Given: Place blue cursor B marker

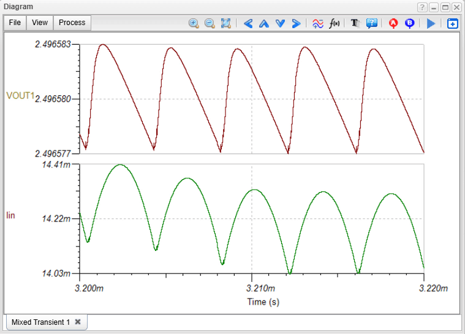Looking at the screenshot, I should click(x=409, y=23).
